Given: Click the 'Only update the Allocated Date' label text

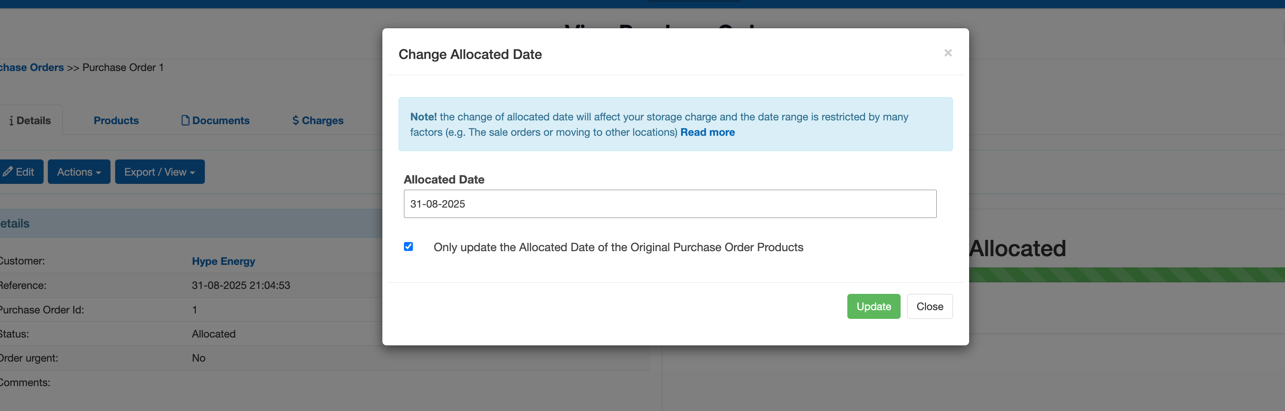Looking at the screenshot, I should [618, 247].
